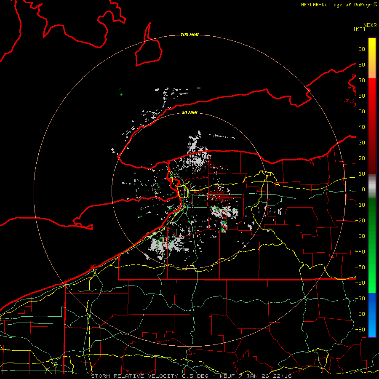Click the Storm Relative Velocity caption

tap(191, 376)
